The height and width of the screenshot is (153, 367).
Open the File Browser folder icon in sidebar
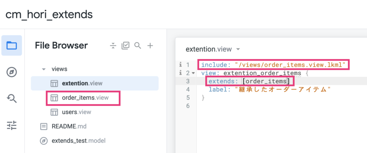(11, 46)
